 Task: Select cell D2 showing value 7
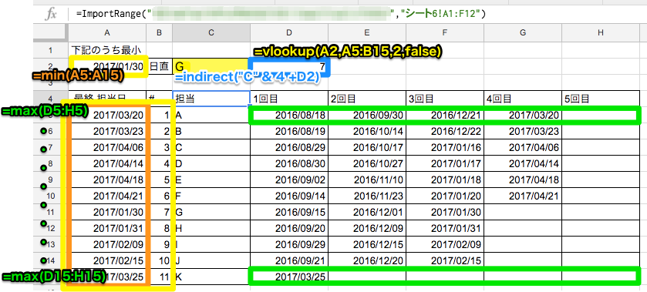[289, 66]
